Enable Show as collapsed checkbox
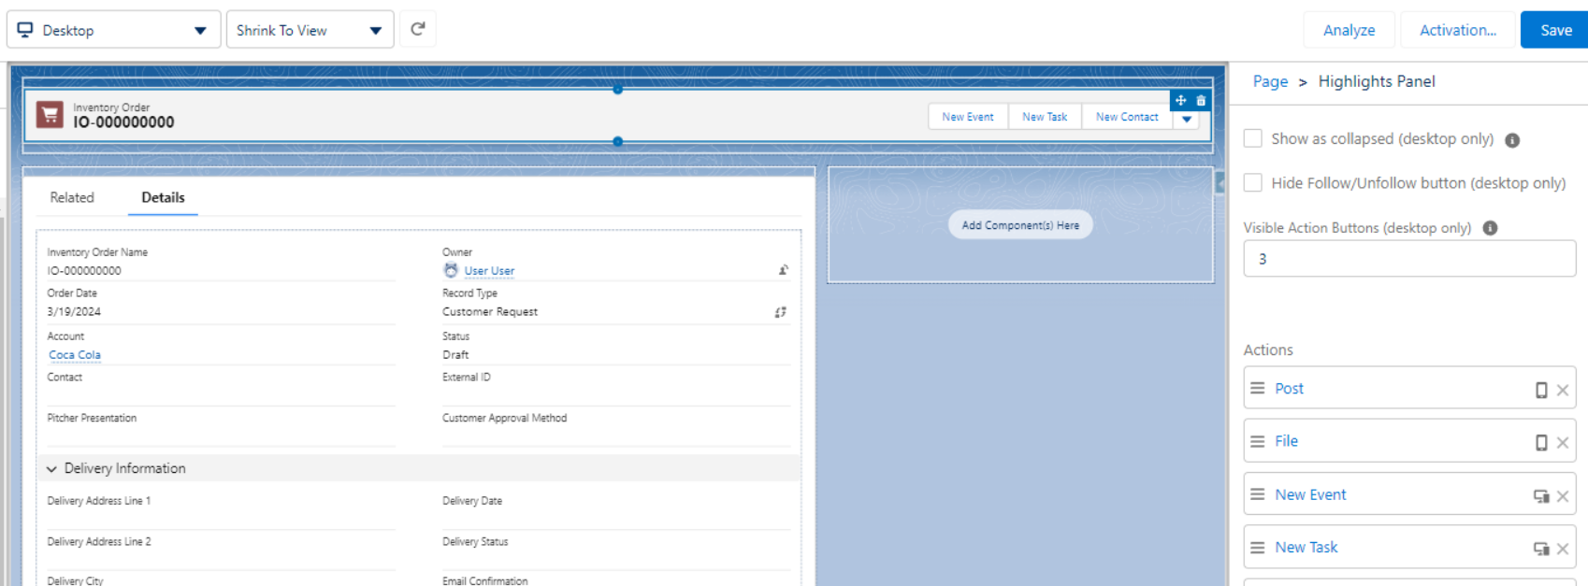This screenshot has height=586, width=1588. (1253, 138)
